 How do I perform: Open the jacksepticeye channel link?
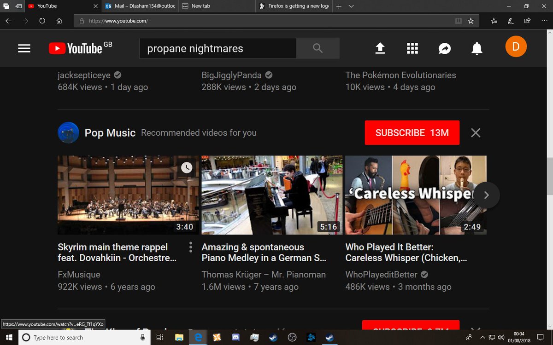click(84, 75)
